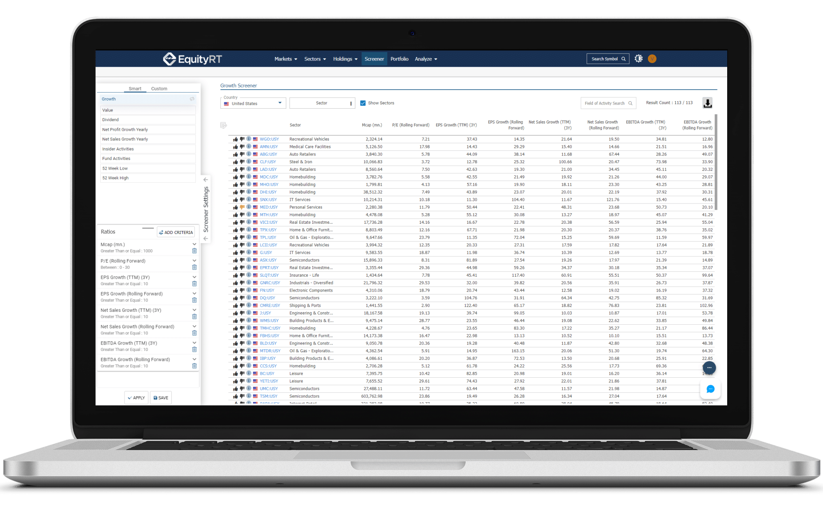
Task: Open the Markets menu
Action: (x=286, y=59)
